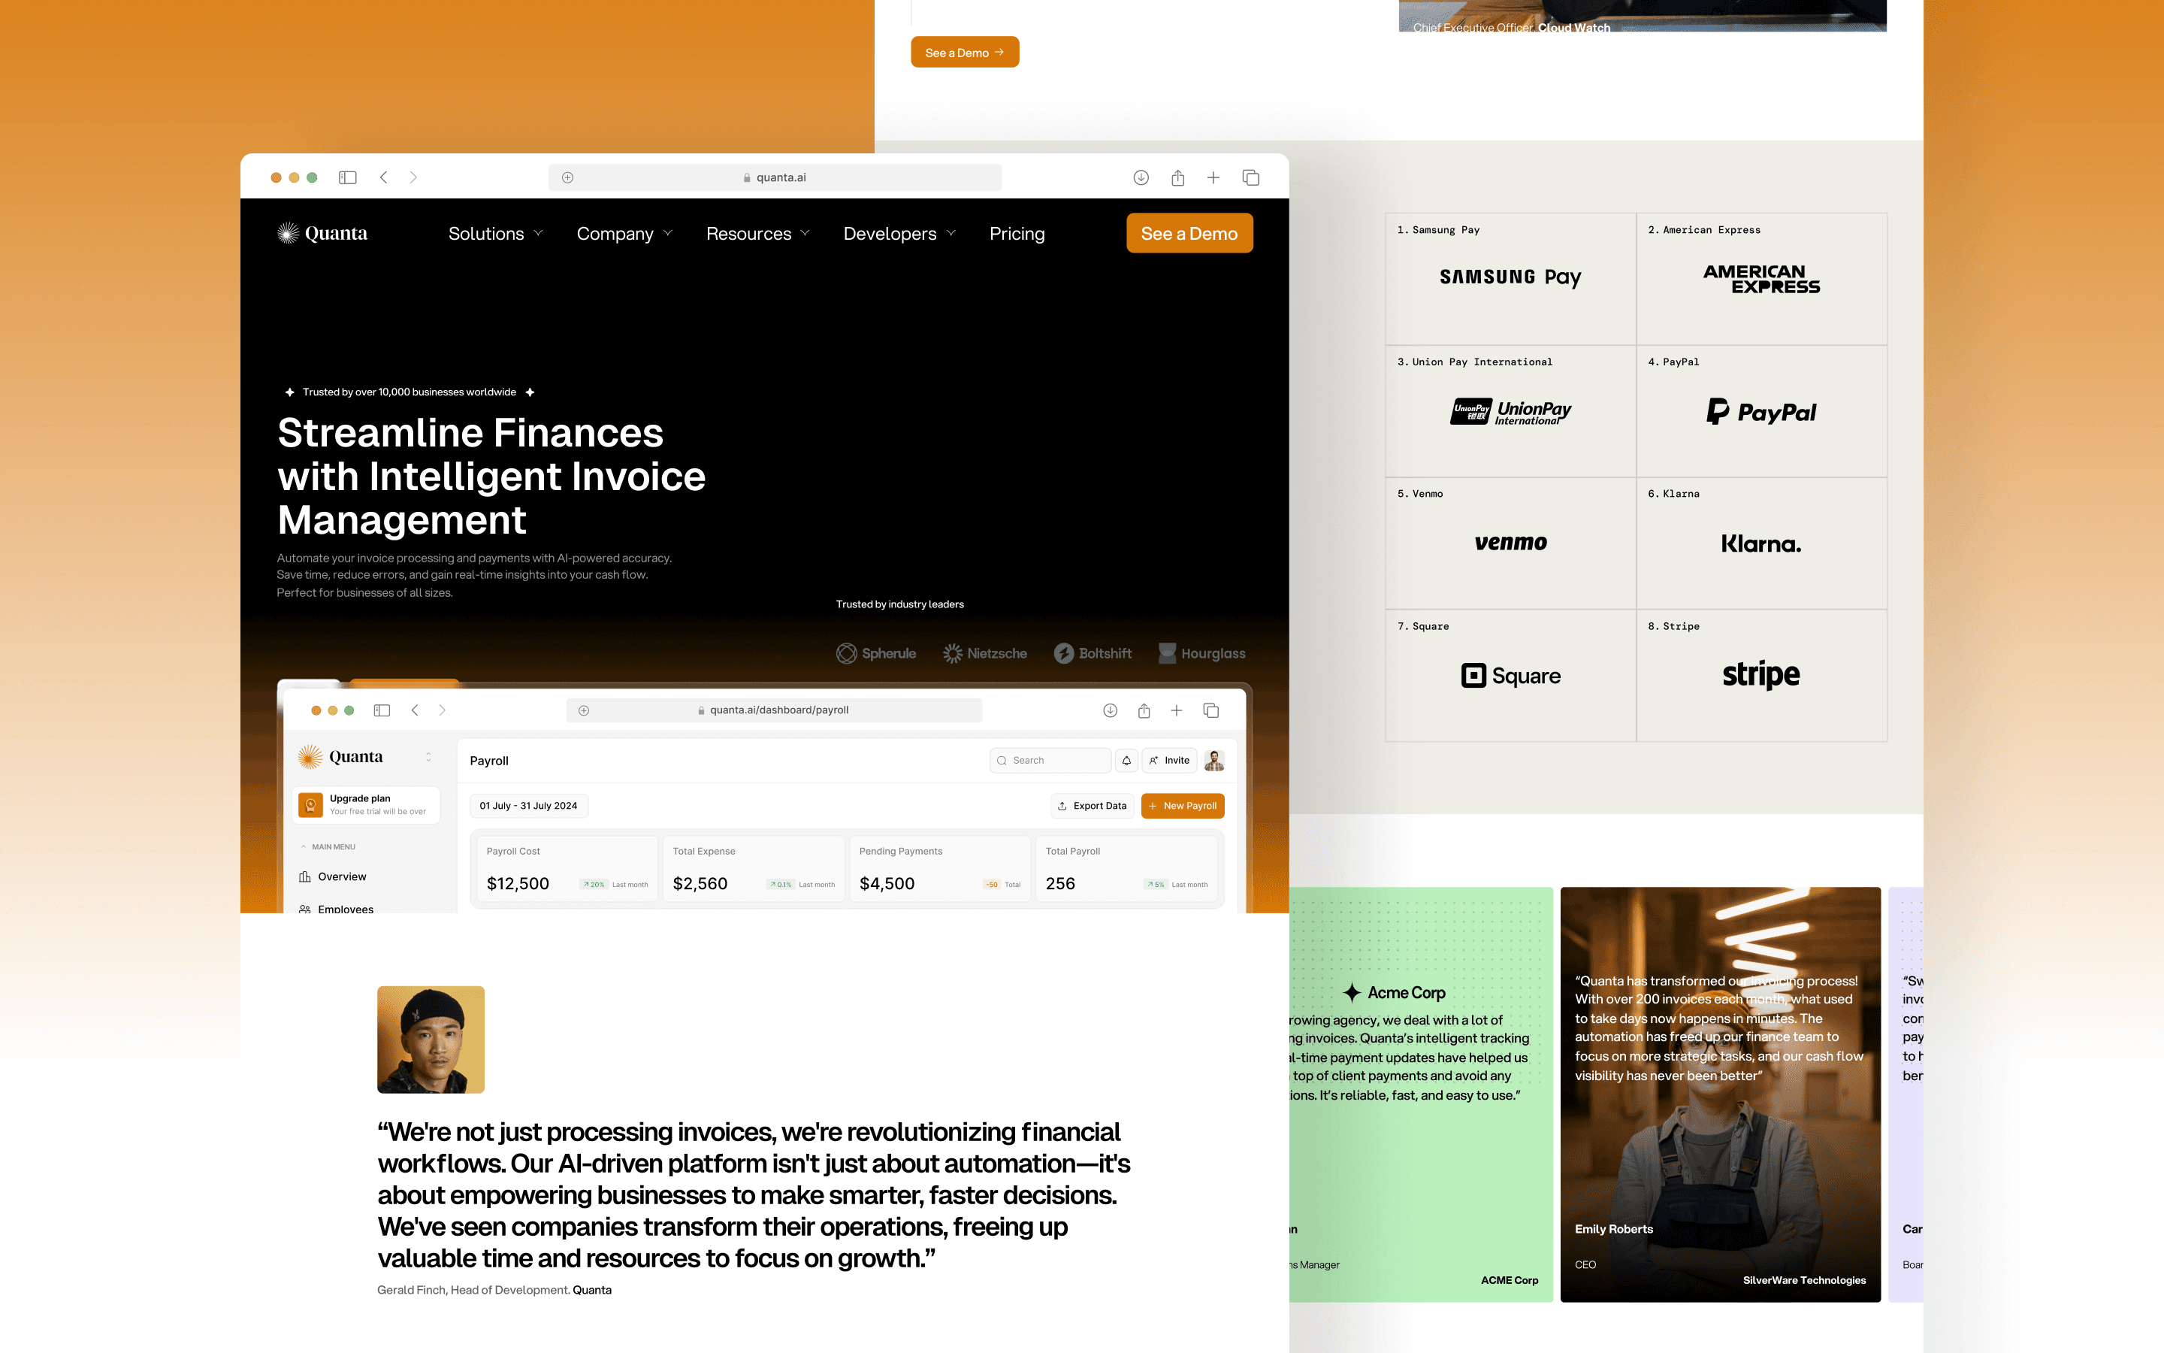Open date range 01 July - 31 July 2024
Image resolution: width=2164 pixels, height=1353 pixels.
528,805
